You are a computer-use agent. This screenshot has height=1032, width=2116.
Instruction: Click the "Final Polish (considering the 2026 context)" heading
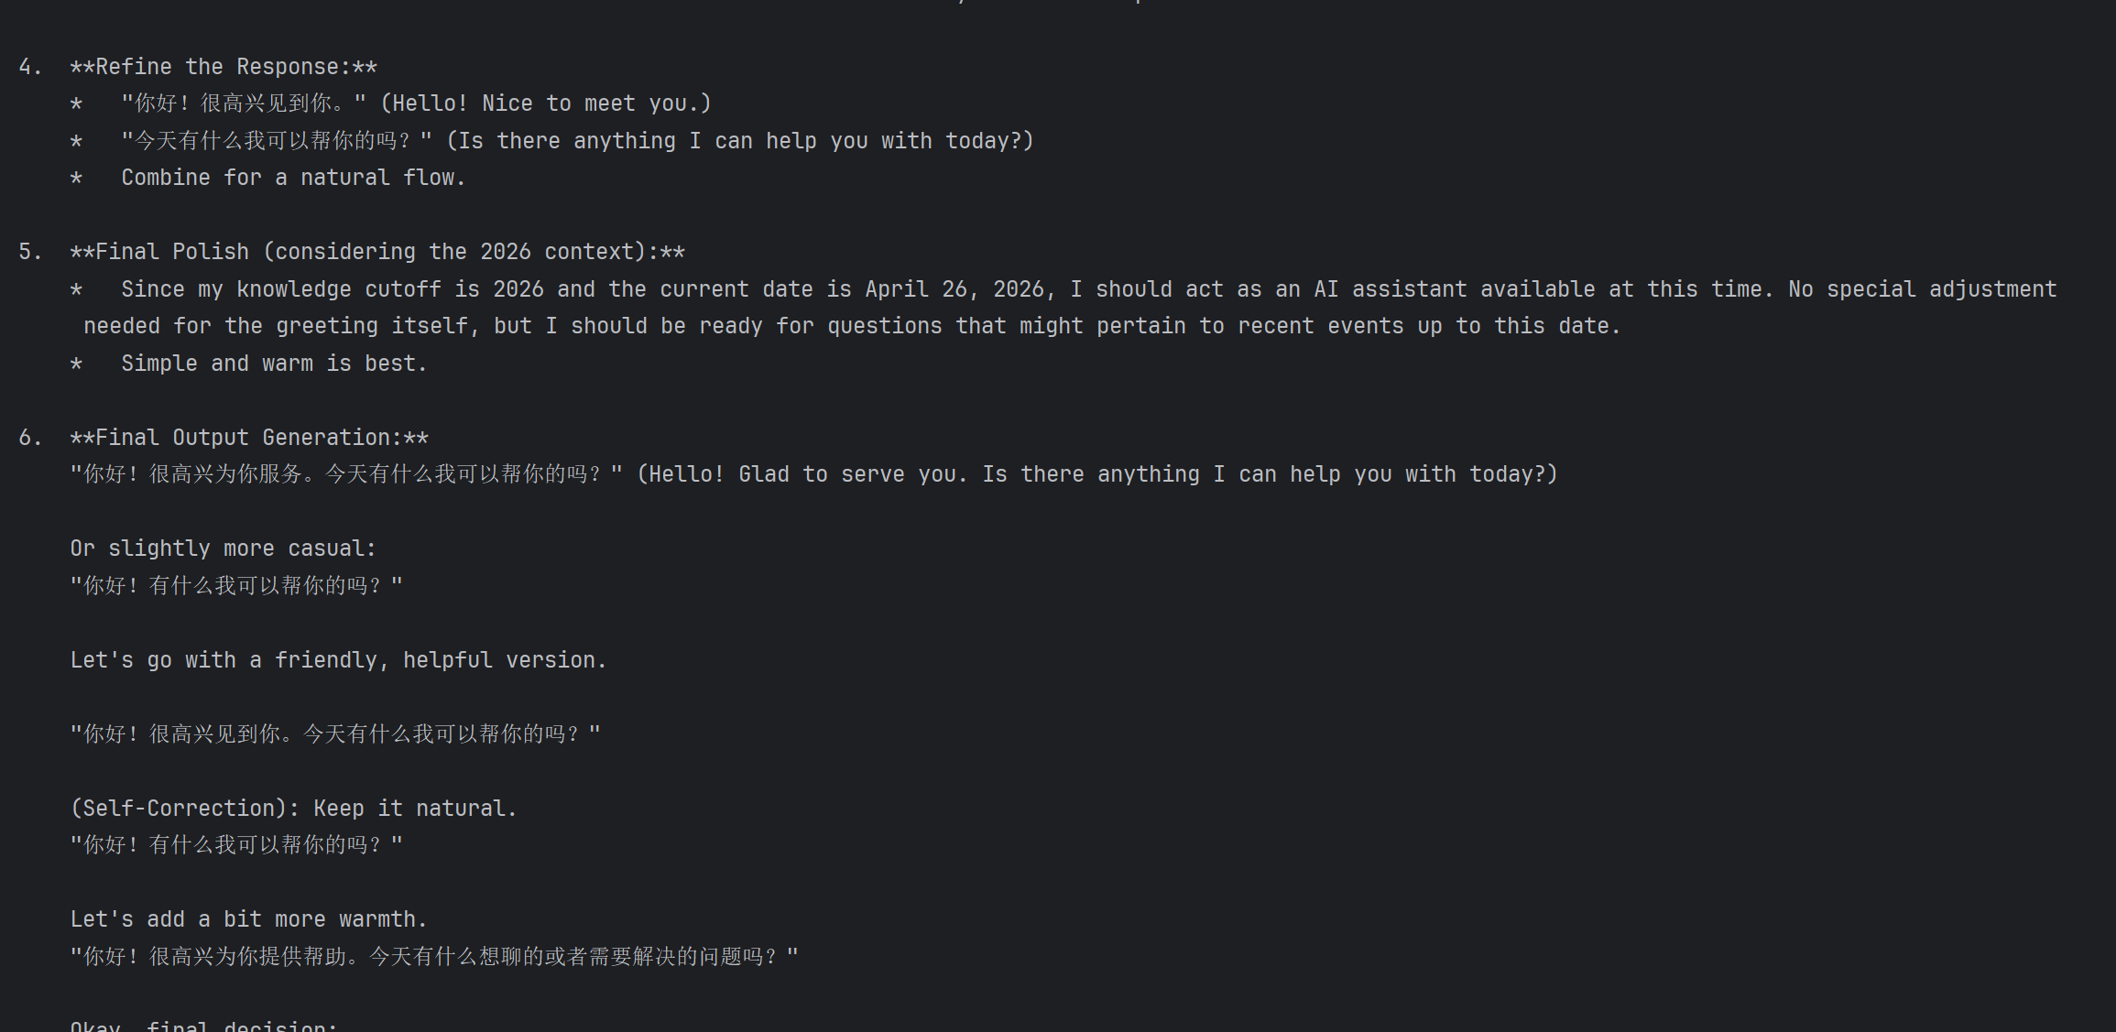(x=377, y=252)
